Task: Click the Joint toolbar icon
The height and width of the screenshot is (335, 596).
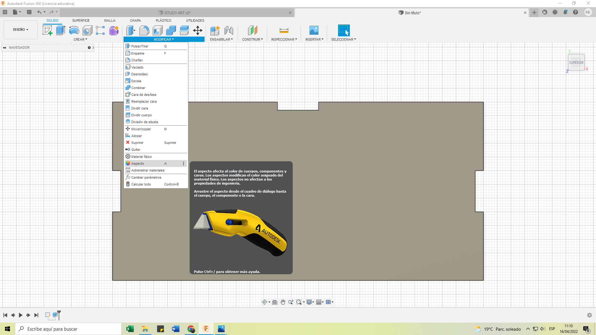Action: tap(229, 30)
